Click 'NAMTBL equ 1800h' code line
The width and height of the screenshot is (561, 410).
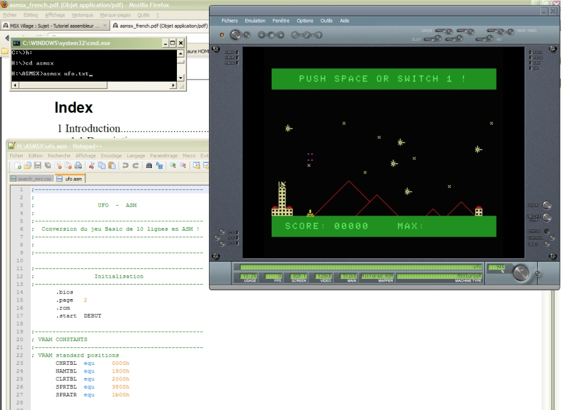pyautogui.click(x=92, y=371)
